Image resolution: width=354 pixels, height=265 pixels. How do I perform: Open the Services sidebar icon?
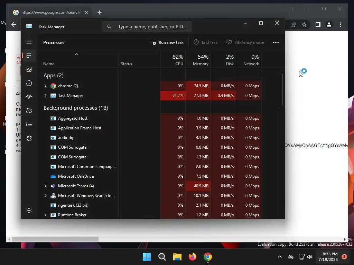(29, 138)
